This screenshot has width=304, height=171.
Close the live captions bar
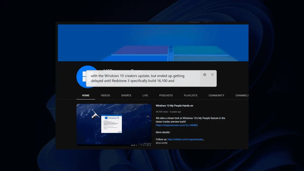pyautogui.click(x=212, y=74)
